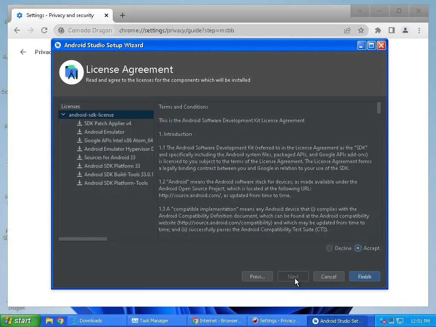Select Sources for Android 33 row
Image resolution: width=436 pixels, height=327 pixels.
click(106, 158)
